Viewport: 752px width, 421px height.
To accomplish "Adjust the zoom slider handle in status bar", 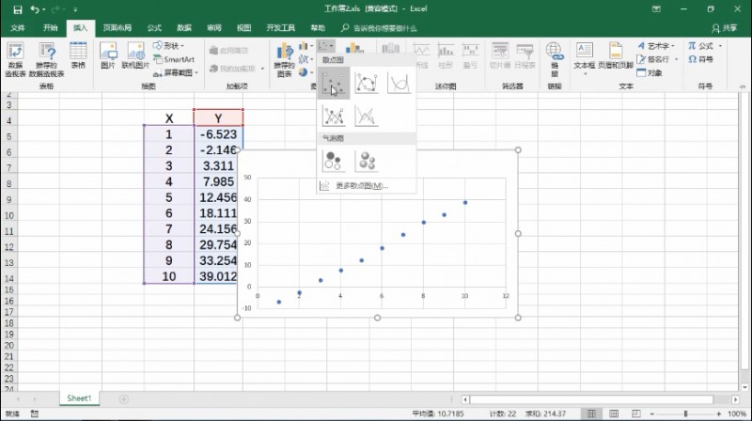I will pyautogui.click(x=686, y=413).
